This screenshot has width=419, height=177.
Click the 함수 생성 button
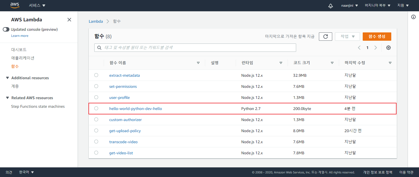[377, 37]
